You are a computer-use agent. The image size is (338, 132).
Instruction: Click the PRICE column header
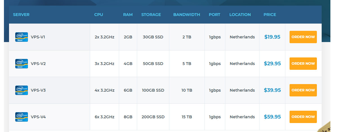[x=270, y=15]
